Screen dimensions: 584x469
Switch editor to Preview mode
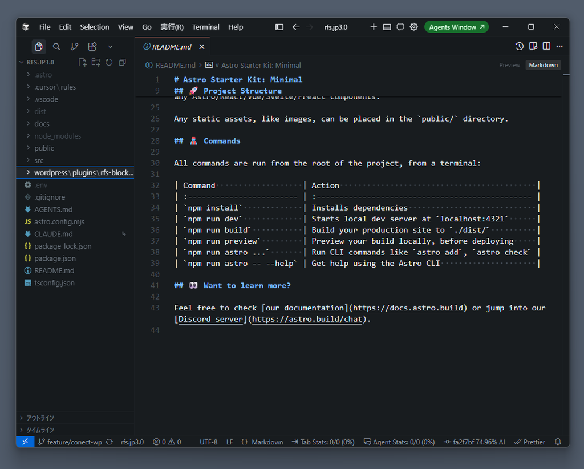click(509, 65)
